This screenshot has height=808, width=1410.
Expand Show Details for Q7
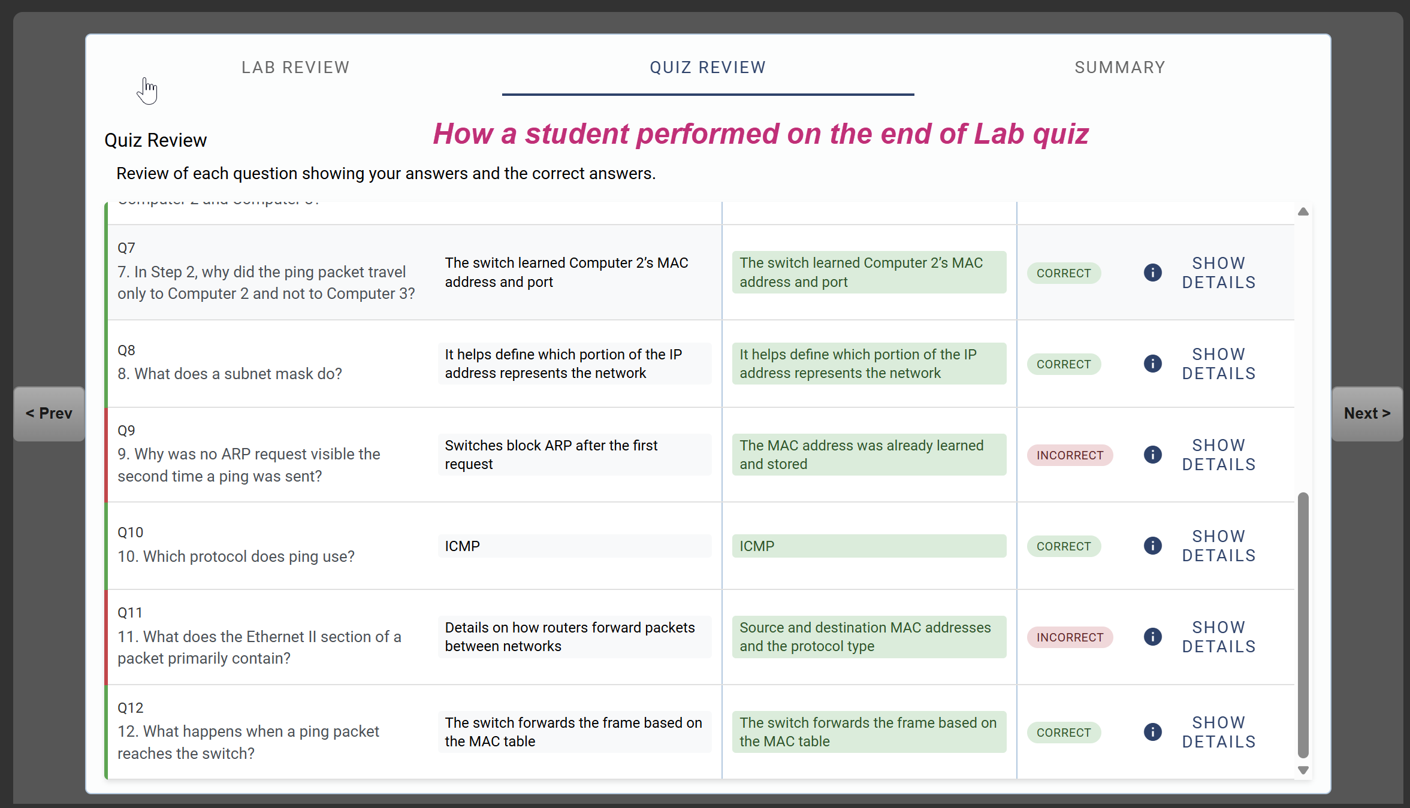[x=1218, y=273]
